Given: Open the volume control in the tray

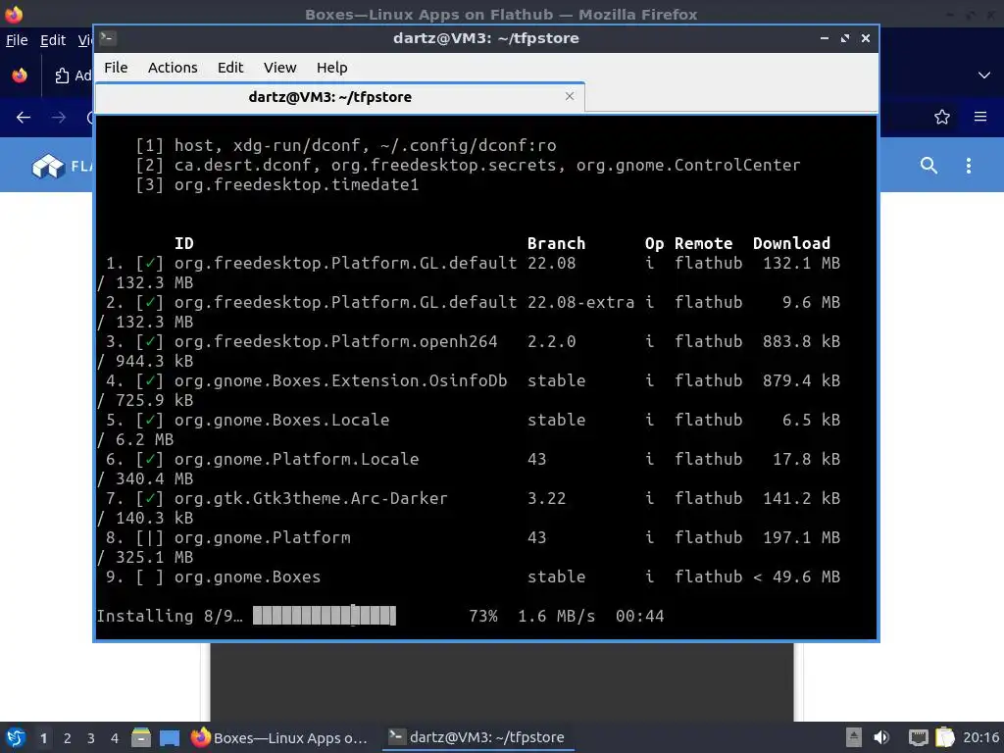Looking at the screenshot, I should (881, 737).
